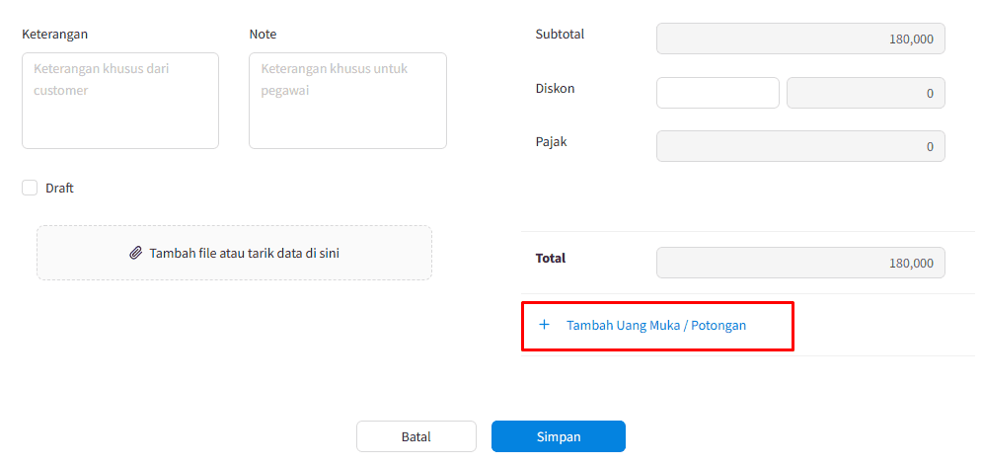This screenshot has height=464, width=982.
Task: Click the Subtotal field showing 180,000
Action: pyautogui.click(x=801, y=39)
